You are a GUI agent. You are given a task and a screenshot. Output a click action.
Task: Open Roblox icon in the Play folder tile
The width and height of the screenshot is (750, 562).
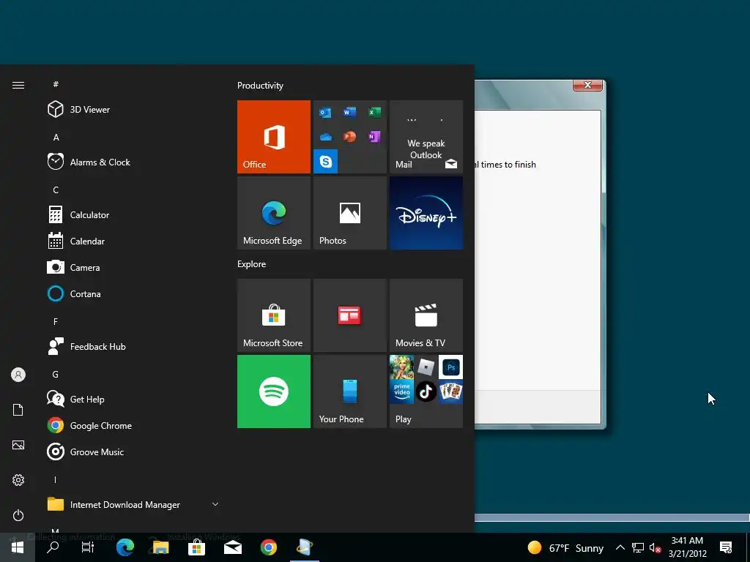tap(426, 367)
